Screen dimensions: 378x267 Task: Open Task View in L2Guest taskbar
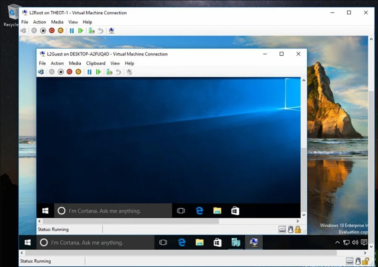coord(181,211)
